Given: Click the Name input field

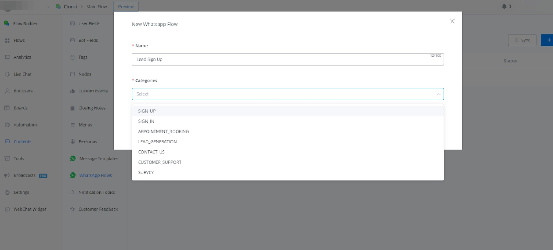Looking at the screenshot, I should [282, 59].
